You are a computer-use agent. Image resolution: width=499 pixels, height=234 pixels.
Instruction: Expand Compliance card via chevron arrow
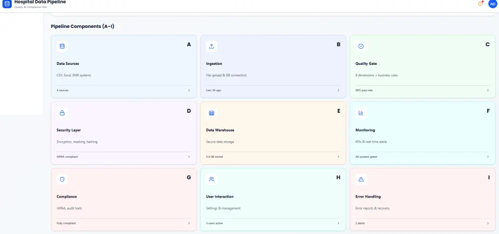(189, 224)
